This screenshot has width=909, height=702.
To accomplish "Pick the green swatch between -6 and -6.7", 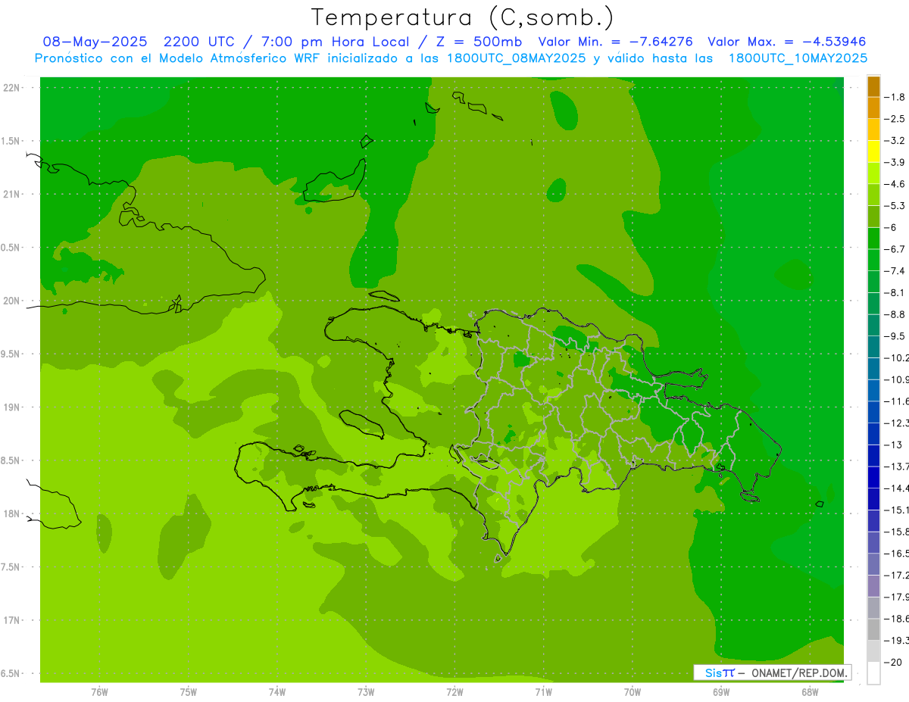I will [x=873, y=239].
